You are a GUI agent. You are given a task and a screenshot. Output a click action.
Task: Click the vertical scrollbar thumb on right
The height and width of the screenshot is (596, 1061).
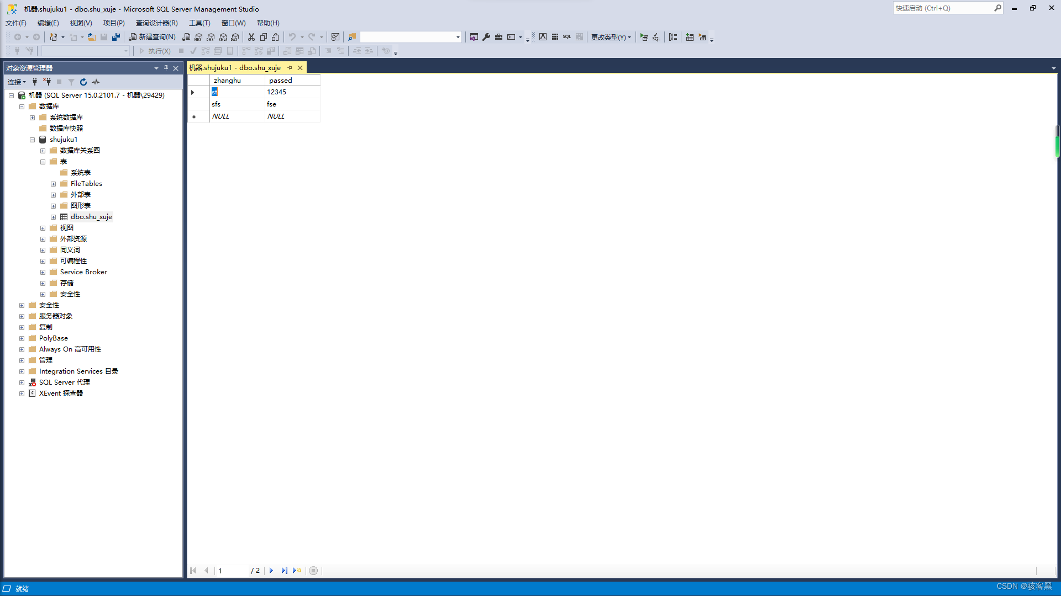coord(1057,142)
